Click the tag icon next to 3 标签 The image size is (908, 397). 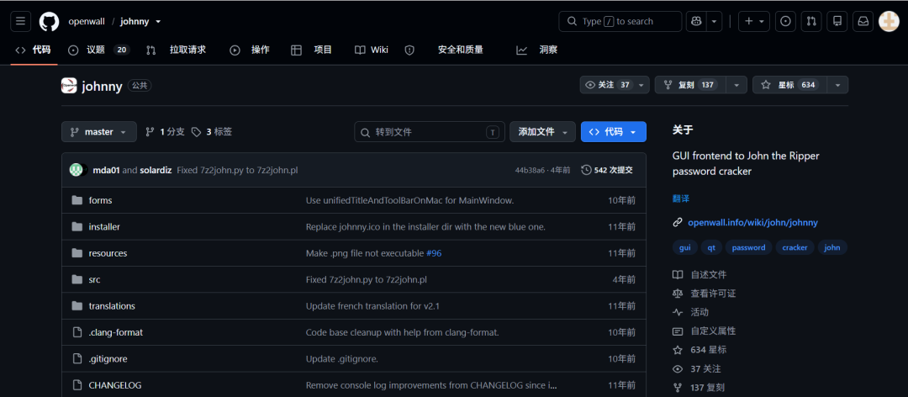[x=196, y=131]
